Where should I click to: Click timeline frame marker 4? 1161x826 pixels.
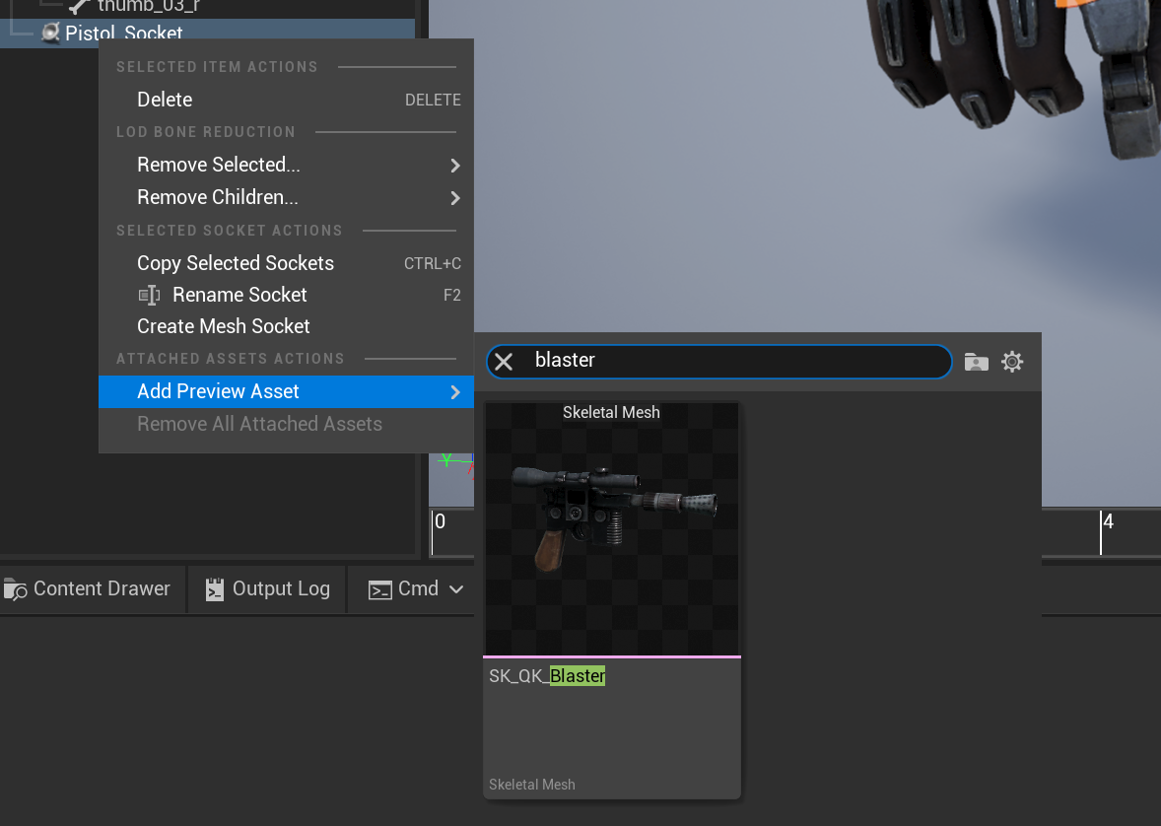point(1108,521)
